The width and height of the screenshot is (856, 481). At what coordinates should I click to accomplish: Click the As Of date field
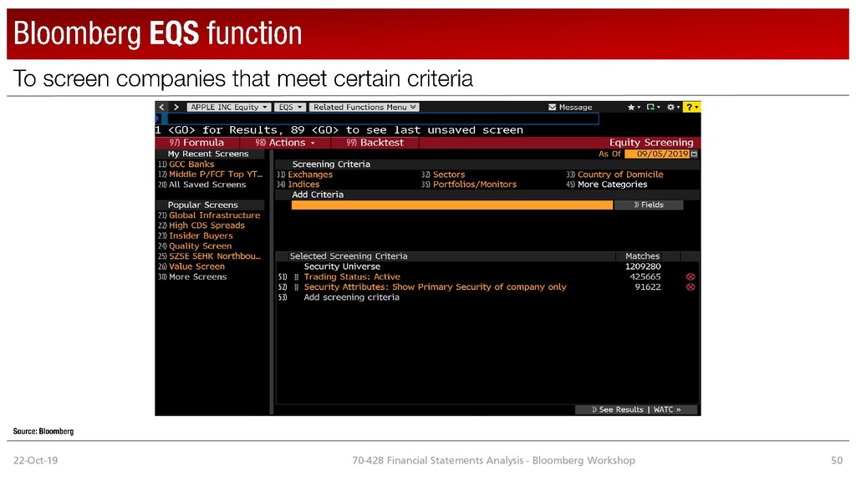tap(657, 154)
